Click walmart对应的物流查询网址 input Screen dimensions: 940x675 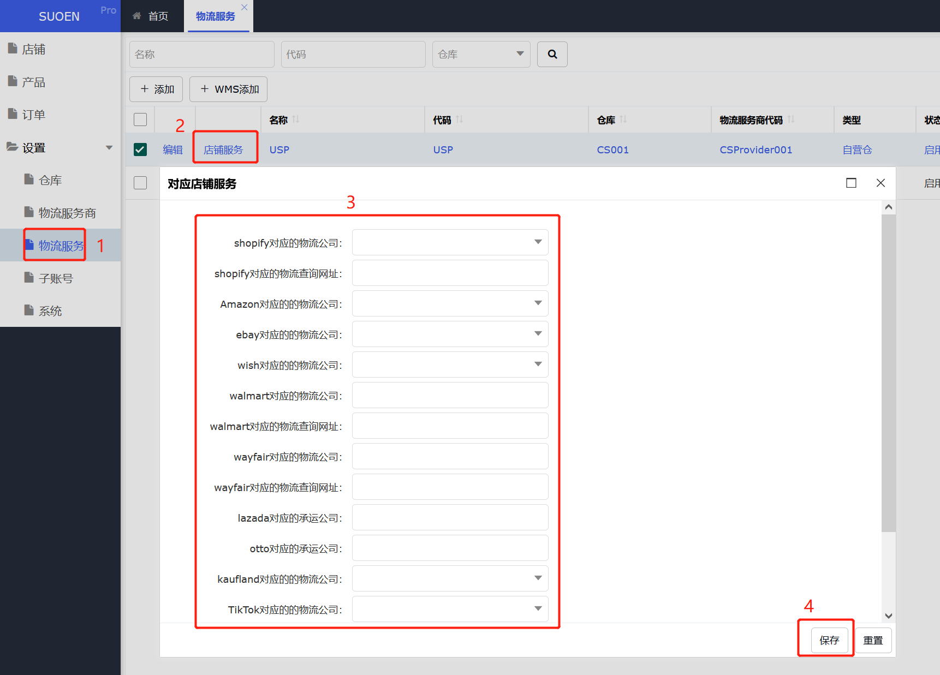point(450,426)
